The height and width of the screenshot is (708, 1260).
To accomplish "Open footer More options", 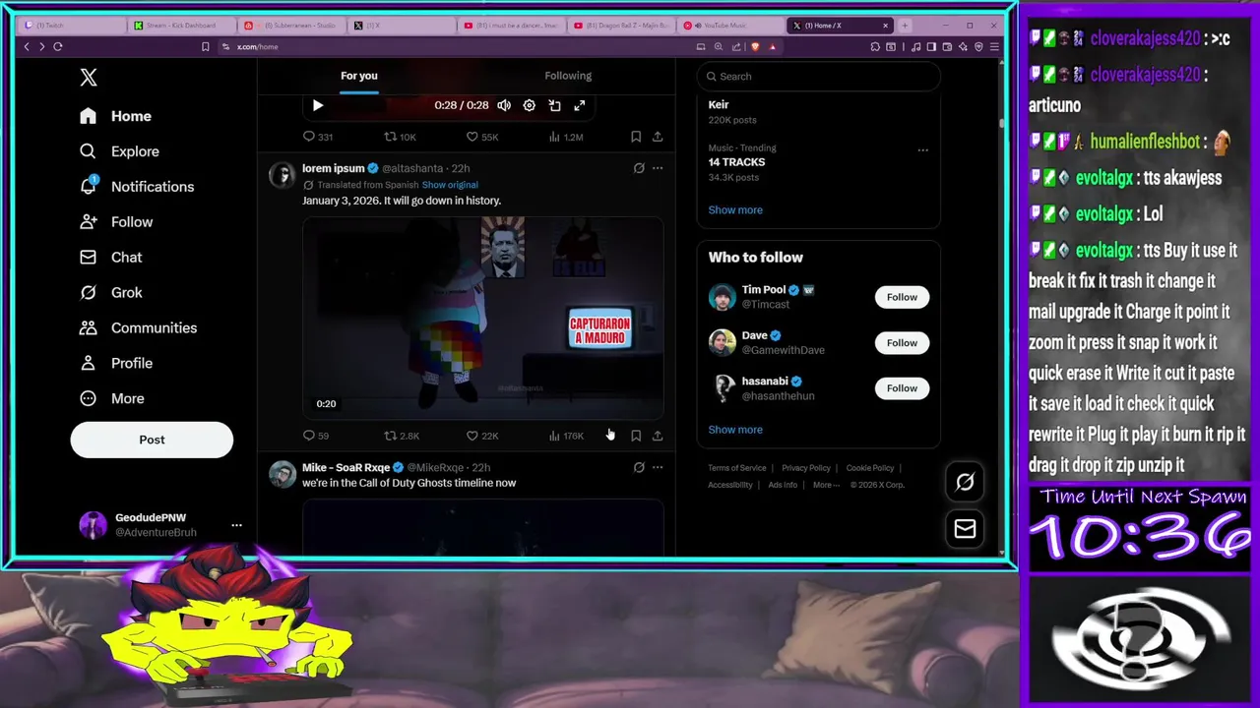I will (x=826, y=485).
